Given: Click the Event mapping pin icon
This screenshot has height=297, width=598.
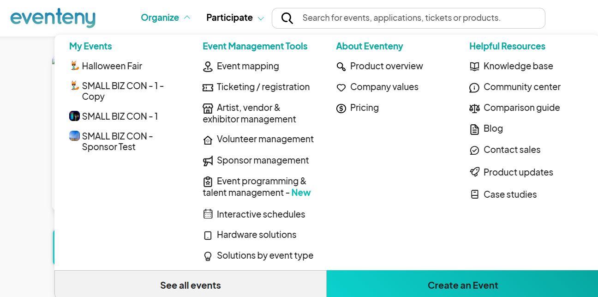Looking at the screenshot, I should tap(208, 67).
